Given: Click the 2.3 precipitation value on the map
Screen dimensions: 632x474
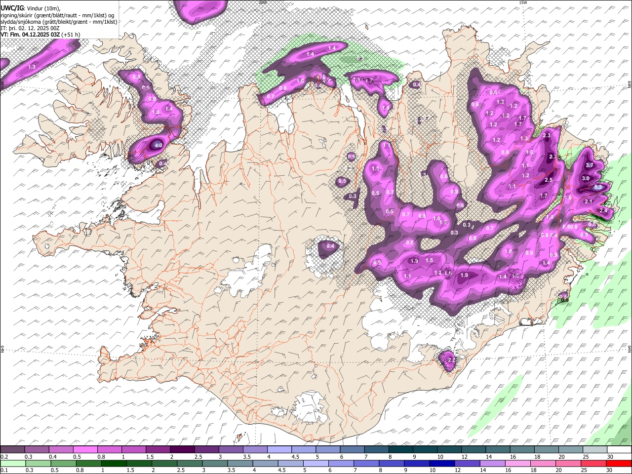Looking at the screenshot, I should (x=547, y=135).
